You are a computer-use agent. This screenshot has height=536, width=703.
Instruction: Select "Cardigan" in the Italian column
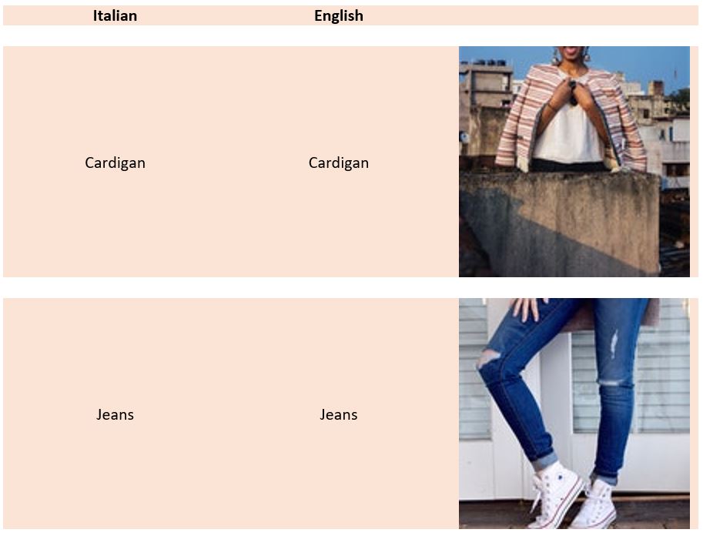coord(115,162)
